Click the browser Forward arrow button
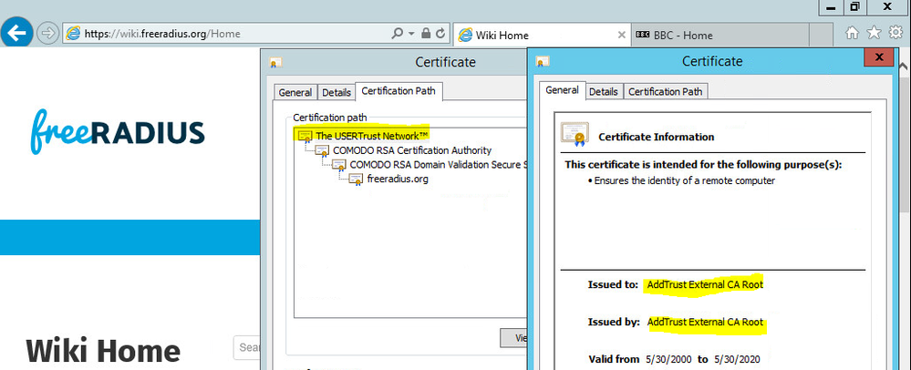The width and height of the screenshot is (911, 370). coord(47,33)
